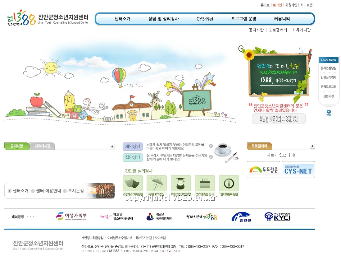
Task: Open the 프로그램 운영 menu
Action: (x=243, y=19)
